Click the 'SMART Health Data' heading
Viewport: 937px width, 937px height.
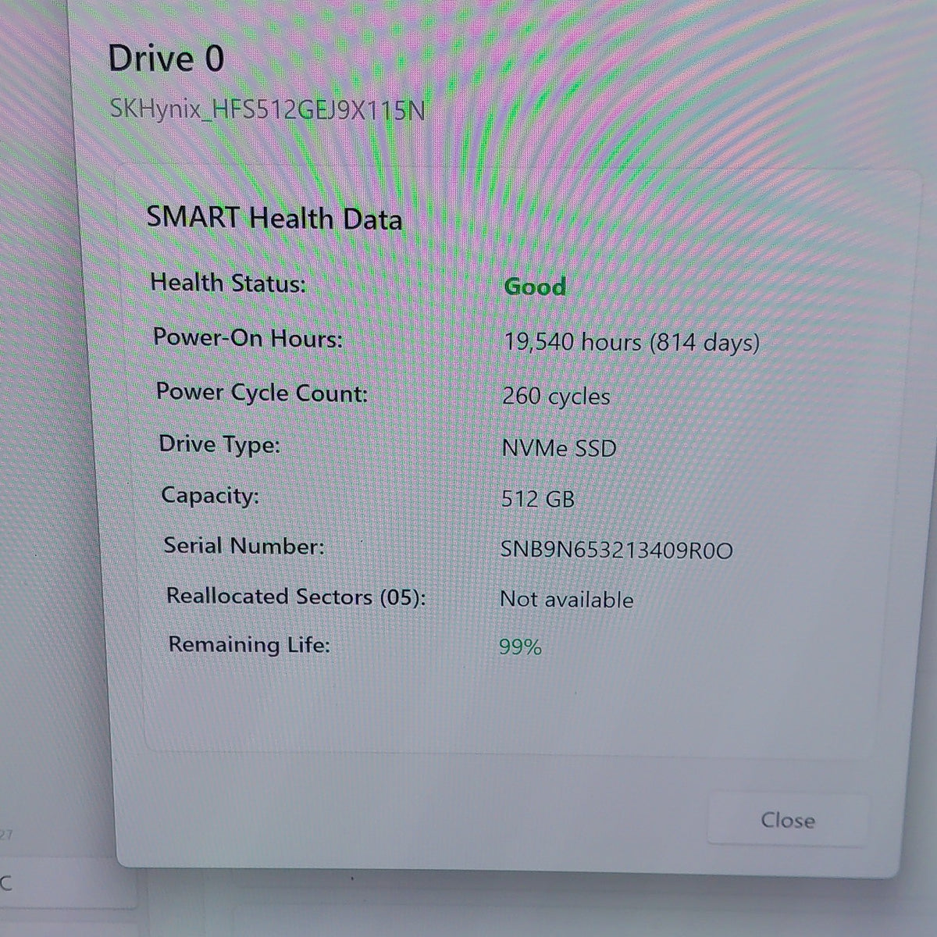(274, 217)
